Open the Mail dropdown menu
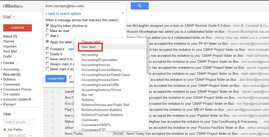This screenshot has width=269, height=137. pyautogui.click(x=9, y=17)
